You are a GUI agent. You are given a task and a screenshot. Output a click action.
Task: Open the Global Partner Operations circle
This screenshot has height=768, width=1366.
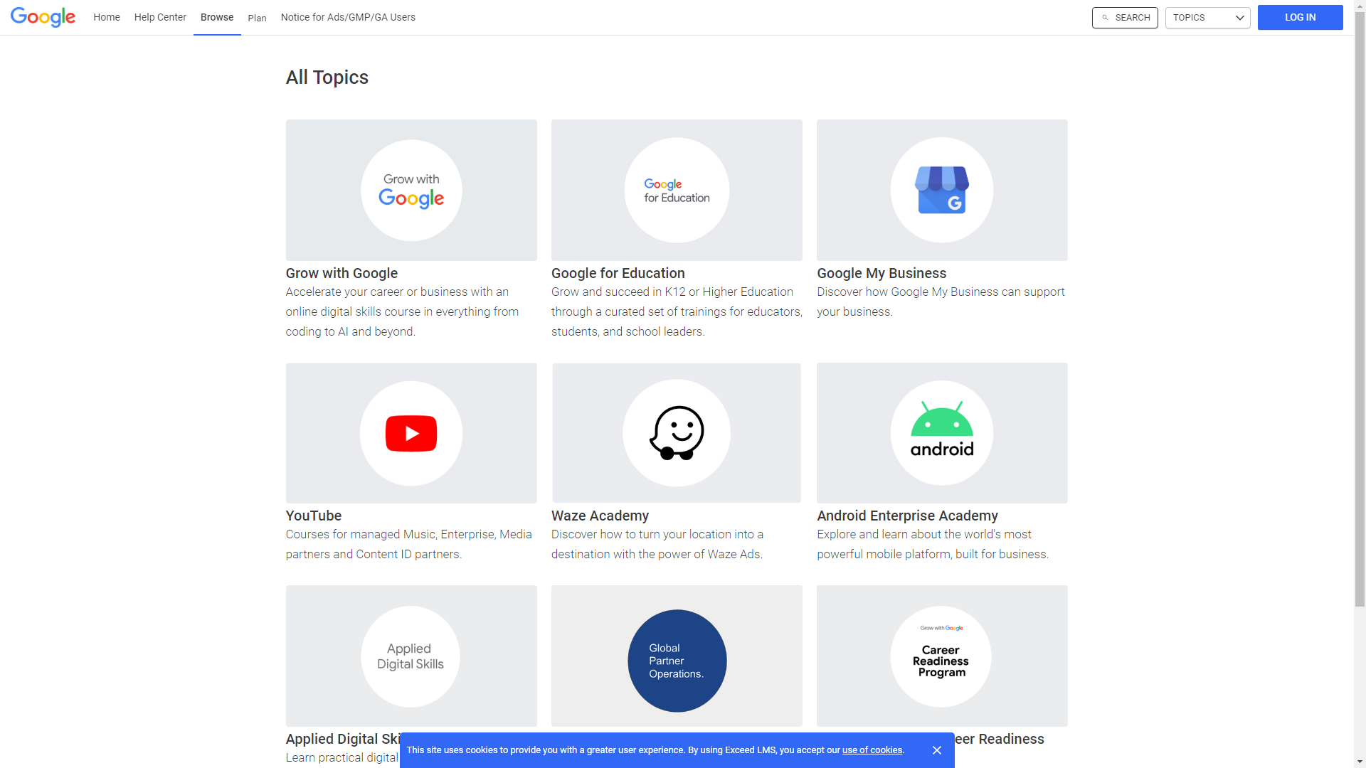(677, 661)
